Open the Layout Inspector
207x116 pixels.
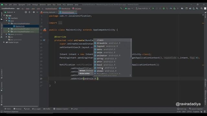coord(196,109)
